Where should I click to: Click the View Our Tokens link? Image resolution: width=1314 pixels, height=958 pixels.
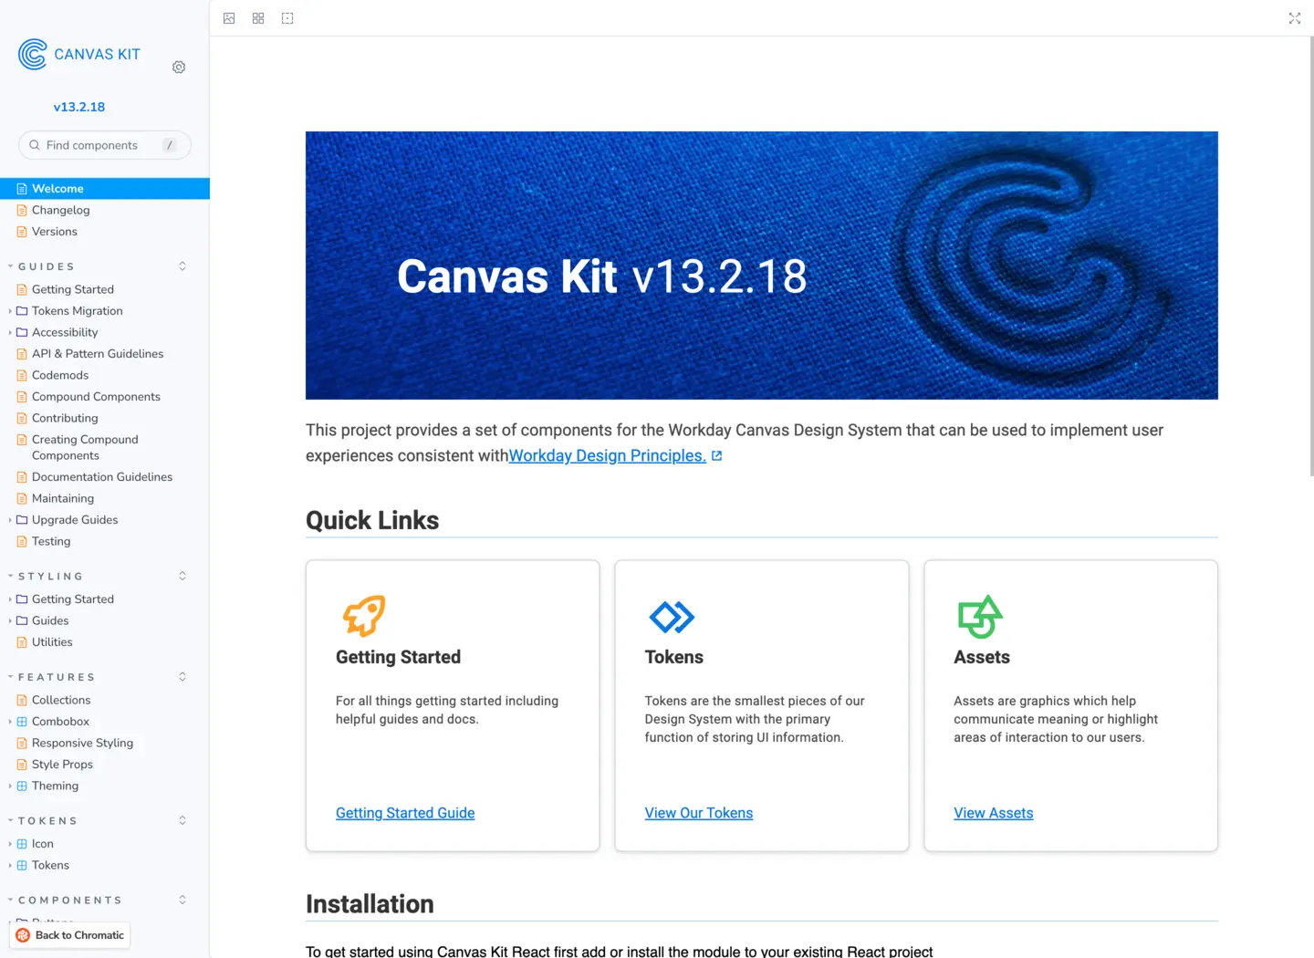click(x=698, y=813)
